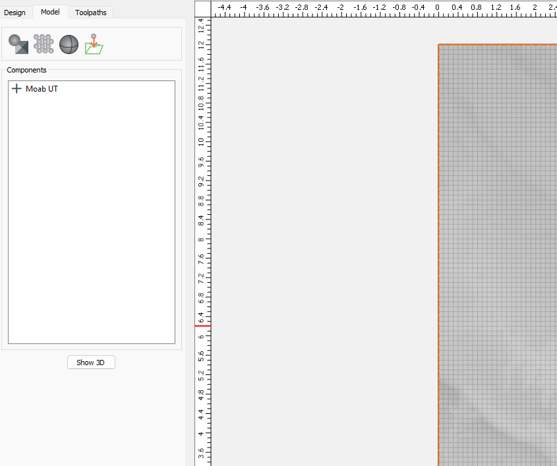Click the 10 mark on the vertical ruler

202,141
